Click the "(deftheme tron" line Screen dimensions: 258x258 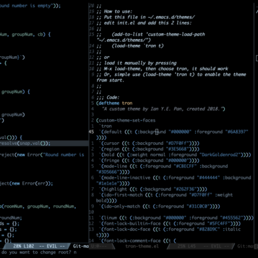(114, 103)
